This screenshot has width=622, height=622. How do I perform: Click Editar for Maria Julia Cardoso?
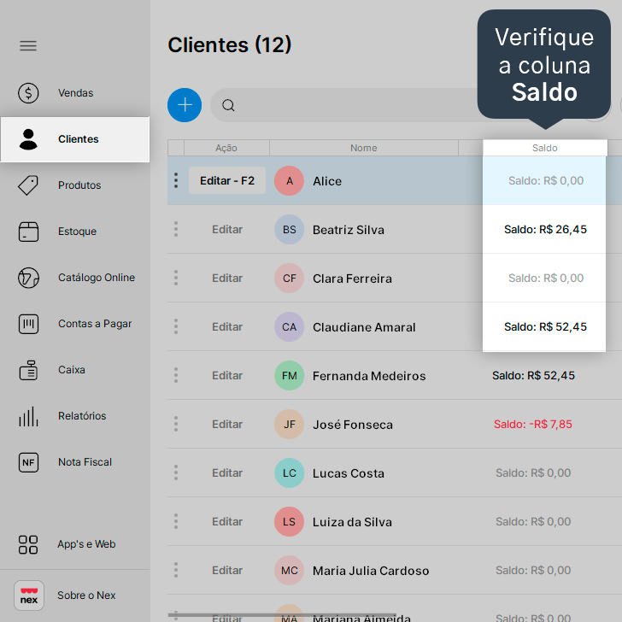(227, 571)
